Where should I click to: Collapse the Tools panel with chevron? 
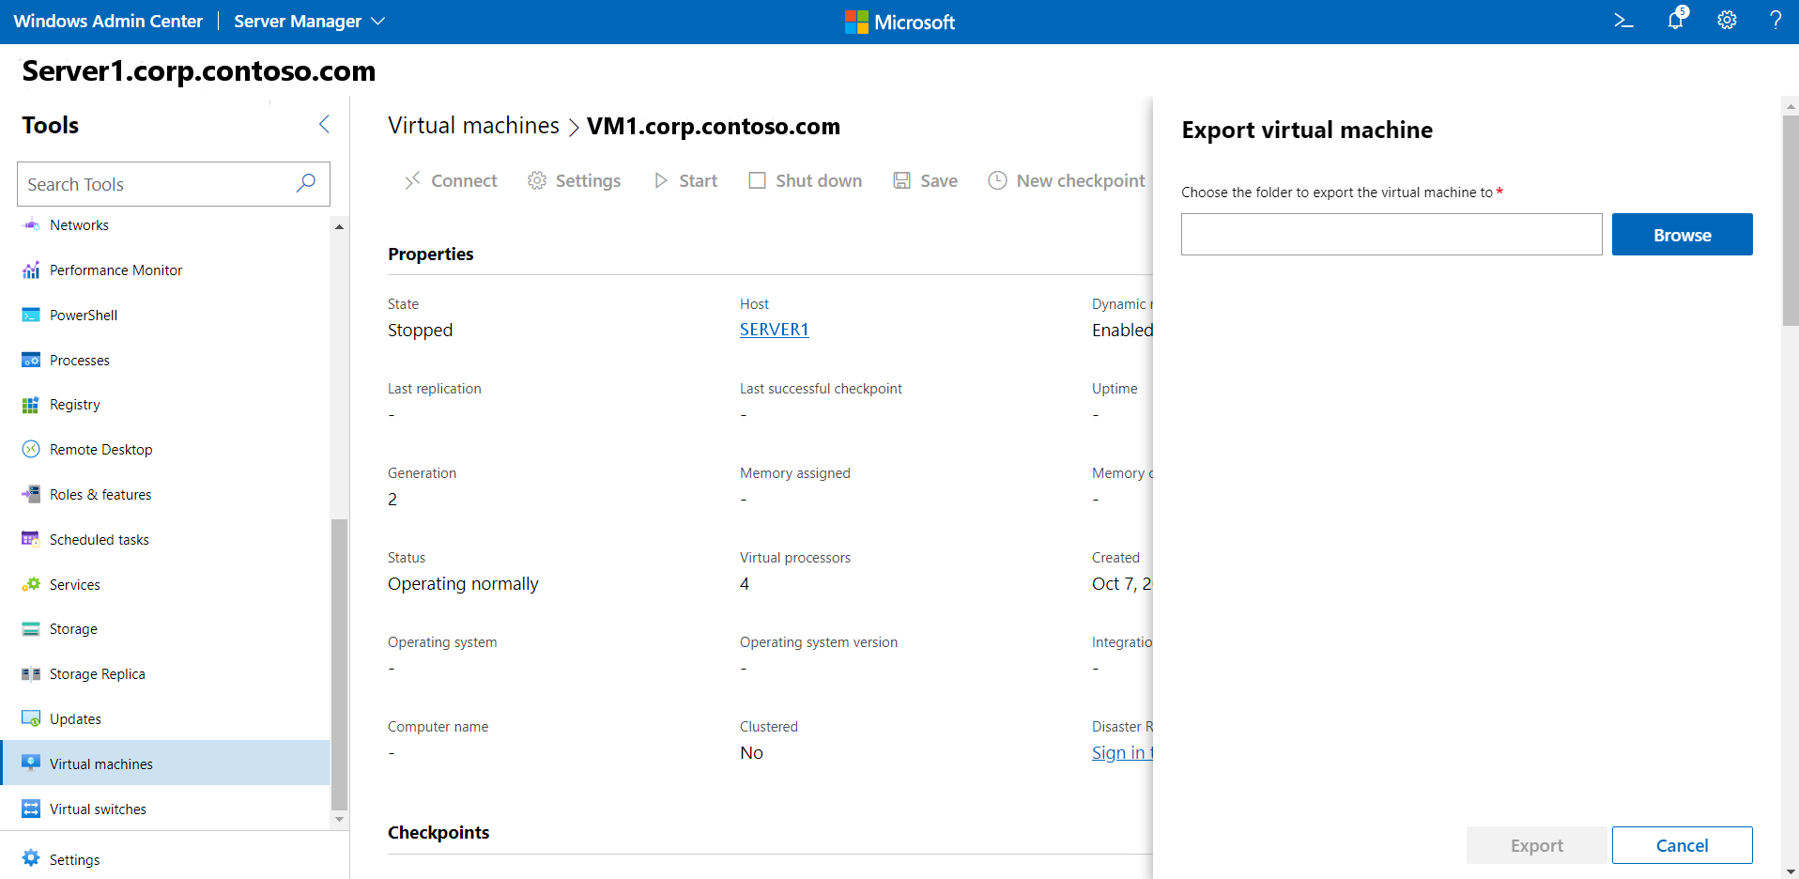(x=324, y=125)
